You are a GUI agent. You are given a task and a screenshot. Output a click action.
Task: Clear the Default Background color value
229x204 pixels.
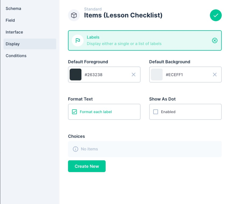[214, 75]
